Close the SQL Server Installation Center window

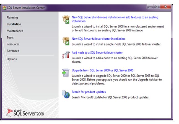[x=166, y=7]
